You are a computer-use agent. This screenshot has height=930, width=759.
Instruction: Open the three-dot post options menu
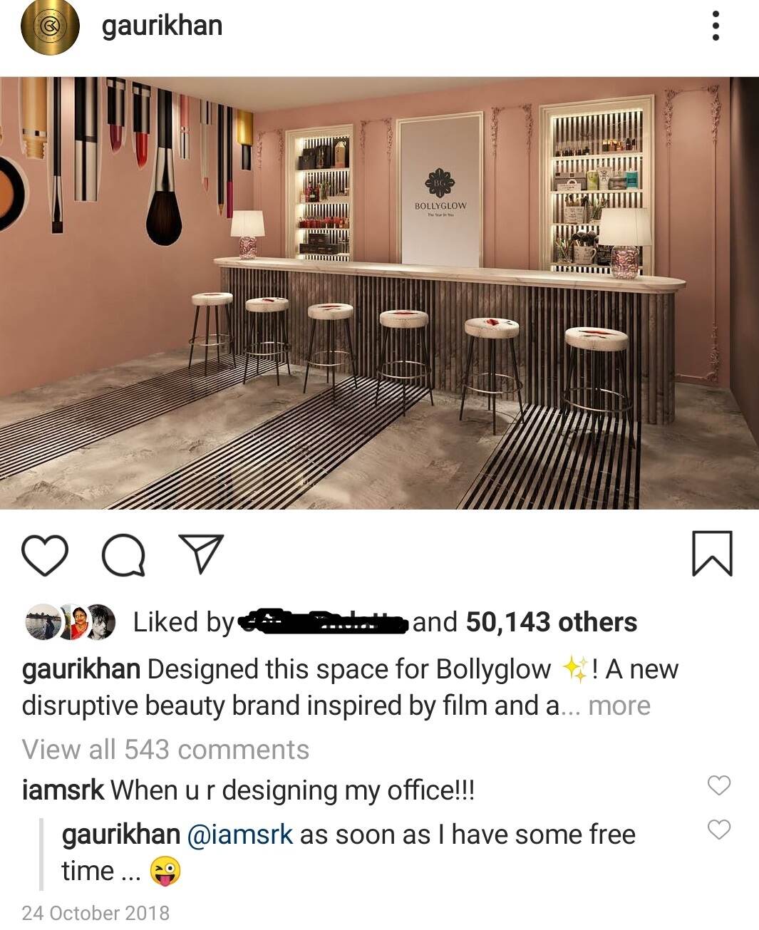click(716, 26)
